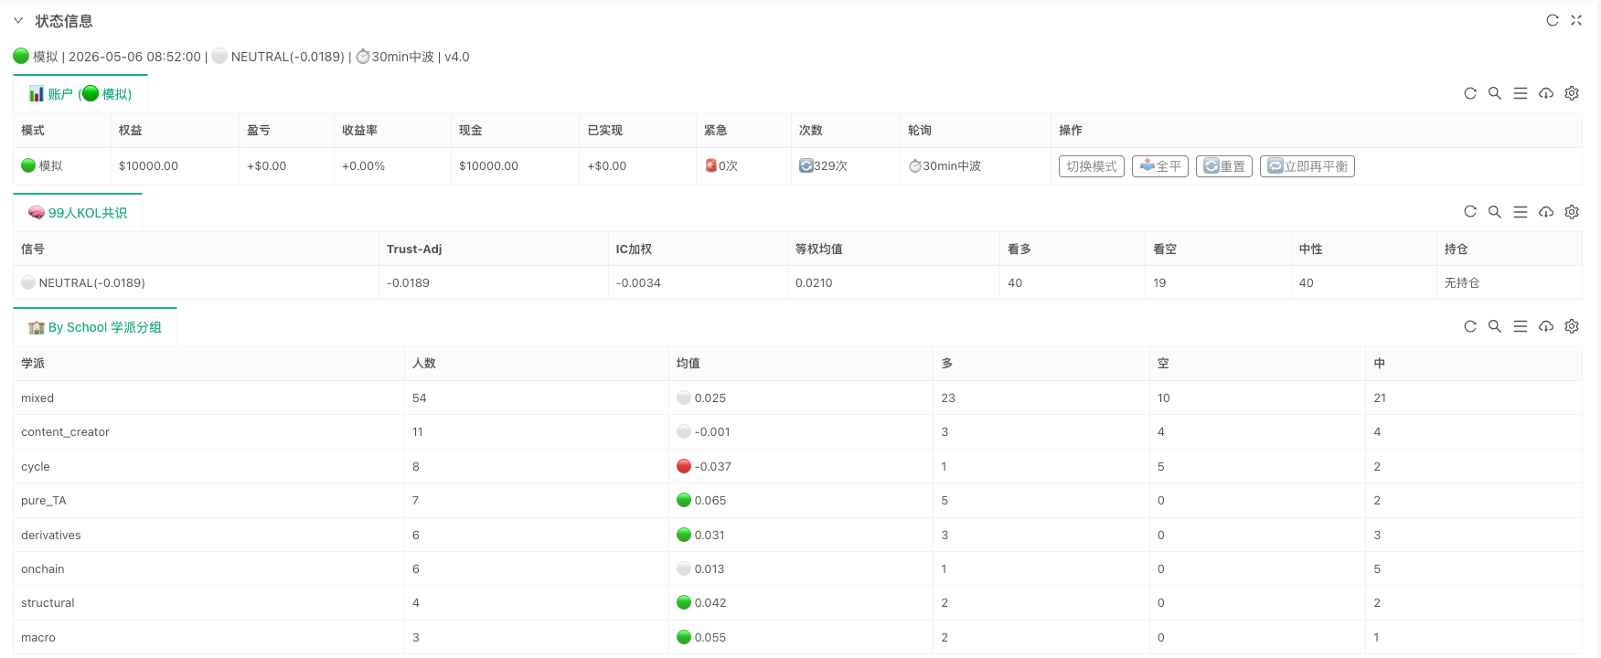Click the pure_TA row label
The image size is (1601, 658).
point(44,501)
